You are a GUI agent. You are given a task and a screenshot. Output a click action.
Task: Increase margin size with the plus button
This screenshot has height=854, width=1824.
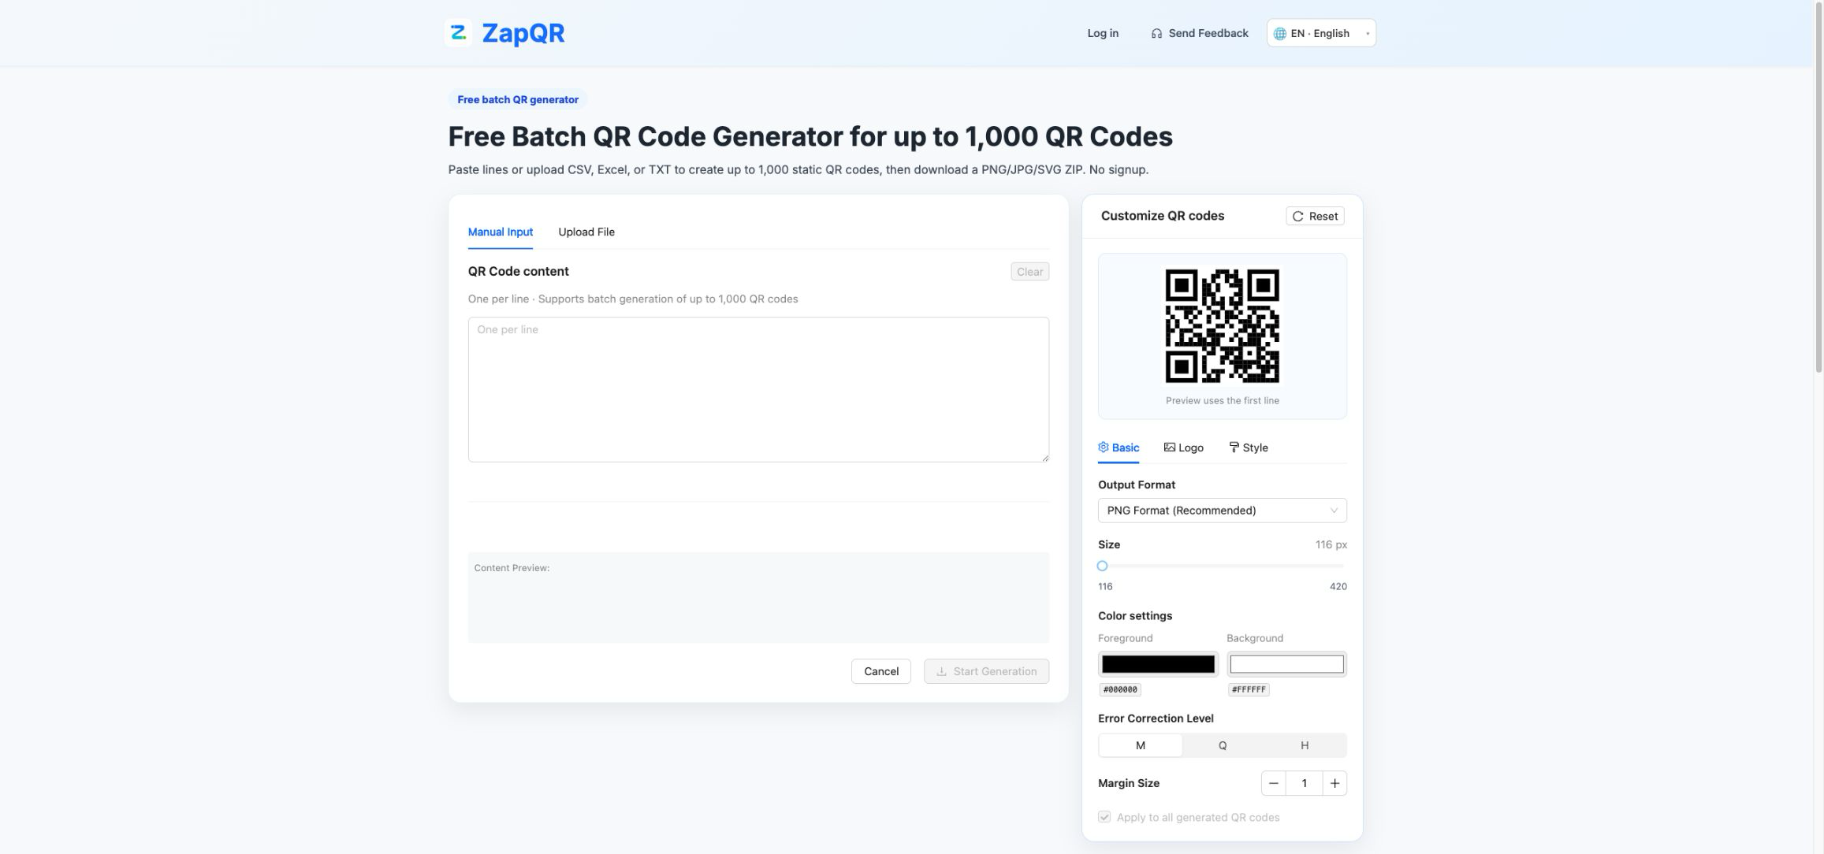point(1334,784)
